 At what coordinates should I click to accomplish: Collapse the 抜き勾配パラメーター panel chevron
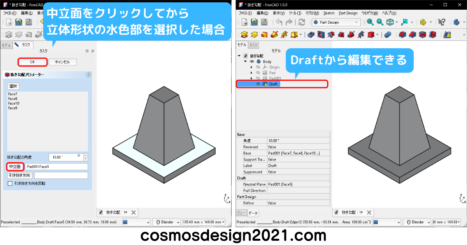pyautogui.click(x=88, y=74)
